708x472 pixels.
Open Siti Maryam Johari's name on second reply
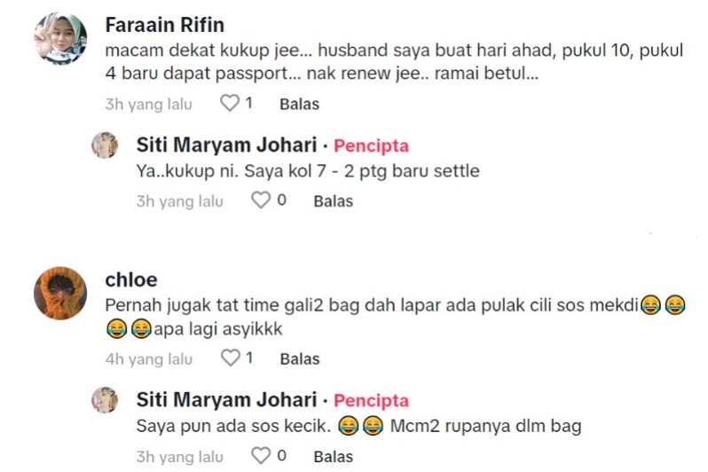[x=226, y=400]
